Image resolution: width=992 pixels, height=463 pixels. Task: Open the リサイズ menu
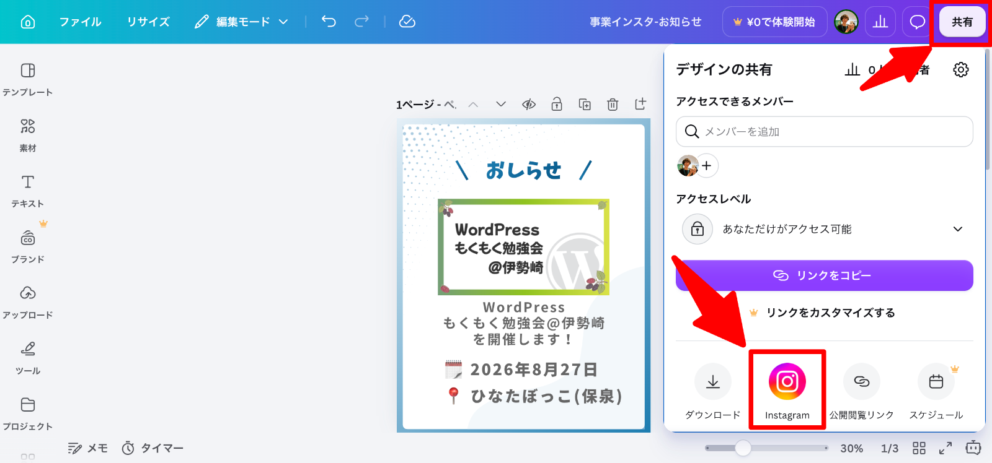pyautogui.click(x=148, y=22)
